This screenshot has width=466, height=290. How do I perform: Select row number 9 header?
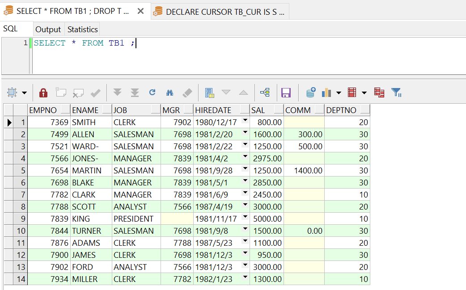[20, 219]
